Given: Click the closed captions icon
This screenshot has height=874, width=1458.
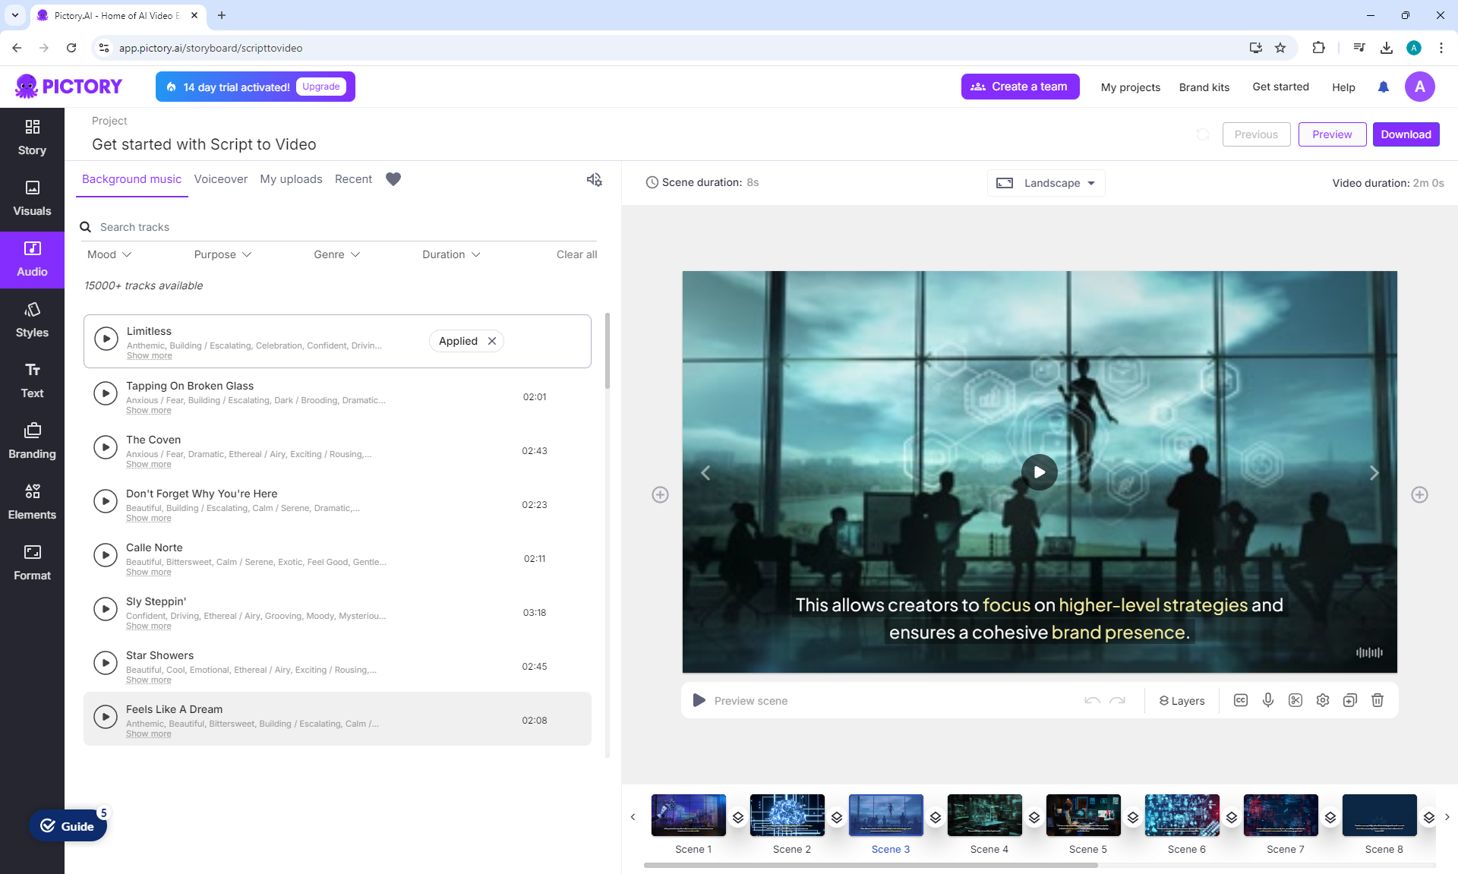Looking at the screenshot, I should [x=1241, y=700].
